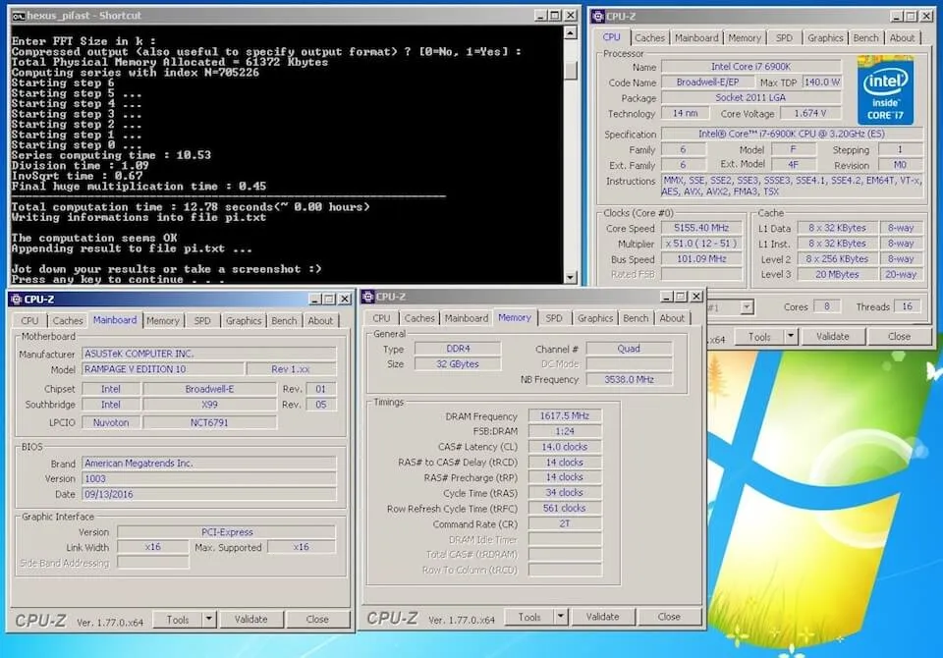The image size is (943, 658).
Task: Click the CPU-Z icon in the Mainboard window title bar
Action: coord(17,300)
